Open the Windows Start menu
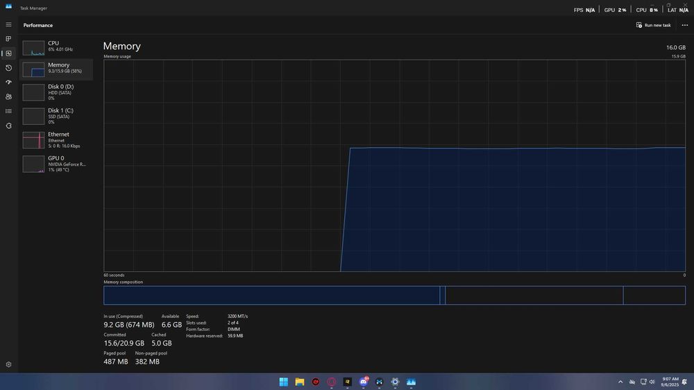Viewport: 694px width, 390px height. point(284,382)
